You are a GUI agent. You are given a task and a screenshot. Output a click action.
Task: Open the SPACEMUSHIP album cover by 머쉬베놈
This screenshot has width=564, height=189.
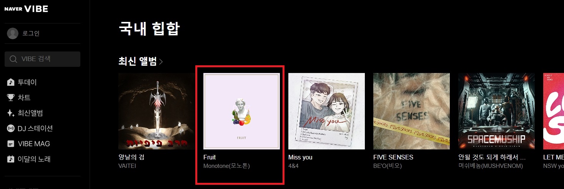coord(496,111)
